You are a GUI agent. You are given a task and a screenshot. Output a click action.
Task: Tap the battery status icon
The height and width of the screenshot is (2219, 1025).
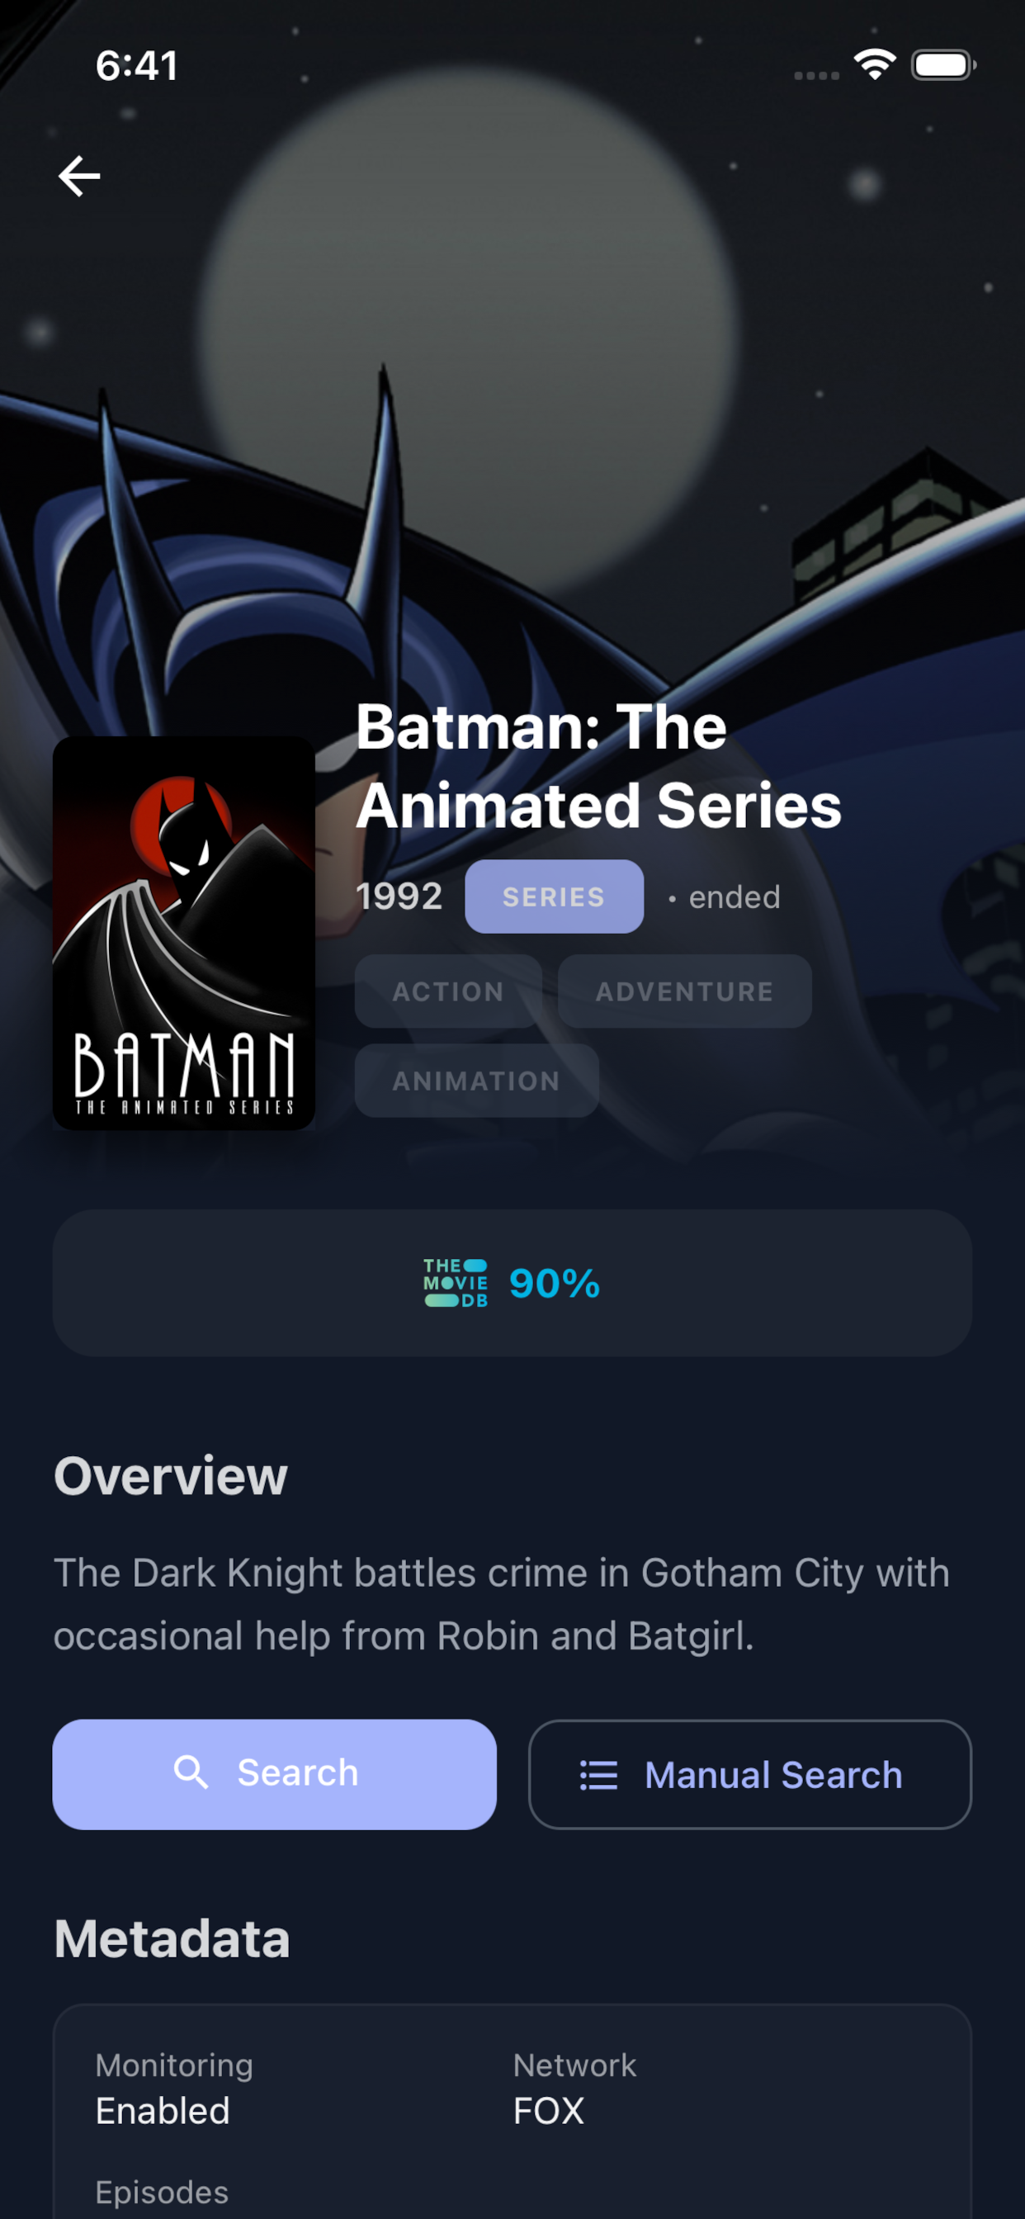tap(943, 64)
